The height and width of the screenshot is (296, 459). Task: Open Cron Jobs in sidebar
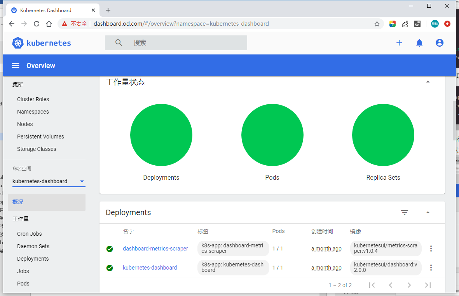[x=29, y=234]
